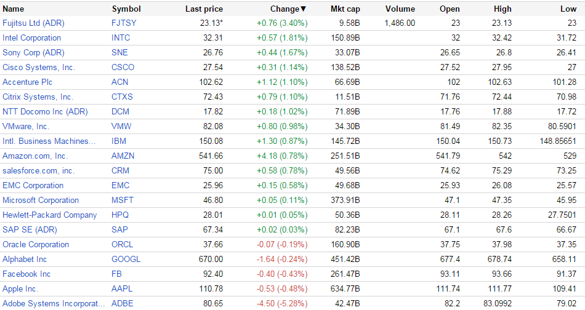Click the Volume column header
Viewport: 585px width, 310px height.
[x=400, y=9]
